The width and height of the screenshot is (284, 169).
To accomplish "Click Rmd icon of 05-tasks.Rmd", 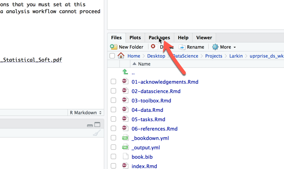I will (125, 119).
